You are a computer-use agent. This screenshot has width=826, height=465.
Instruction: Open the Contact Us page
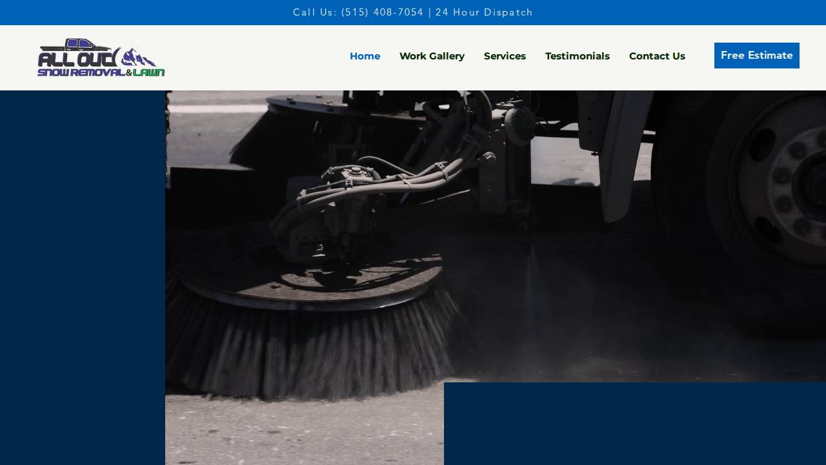click(657, 56)
